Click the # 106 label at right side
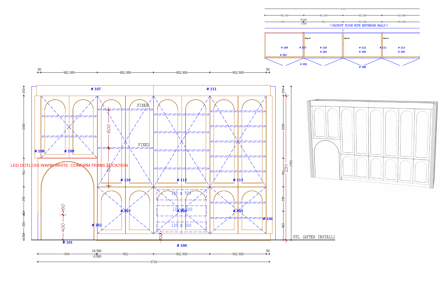 pyautogui.click(x=268, y=219)
